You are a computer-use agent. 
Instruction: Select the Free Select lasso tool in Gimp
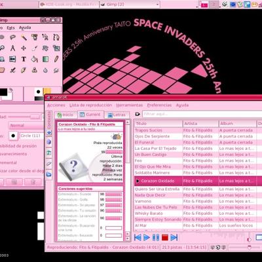[12, 37]
